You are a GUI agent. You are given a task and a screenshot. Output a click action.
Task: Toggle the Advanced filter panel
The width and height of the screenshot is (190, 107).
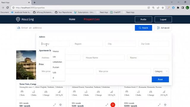point(163,28)
